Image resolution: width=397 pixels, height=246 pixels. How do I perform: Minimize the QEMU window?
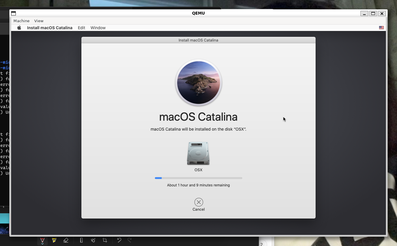[364, 13]
